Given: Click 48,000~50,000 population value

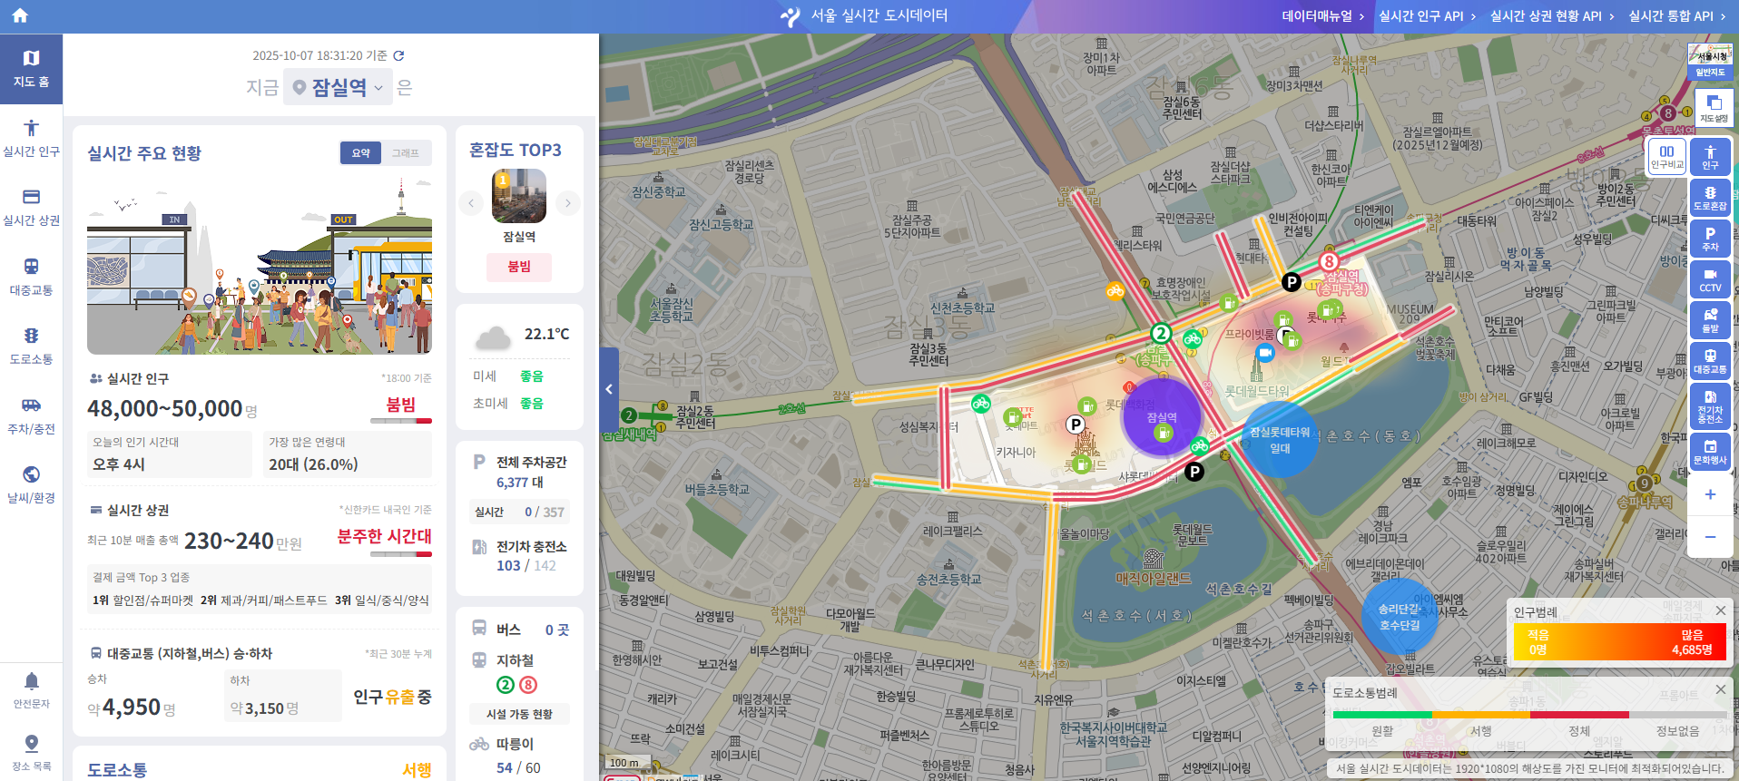Looking at the screenshot, I should click(164, 409).
